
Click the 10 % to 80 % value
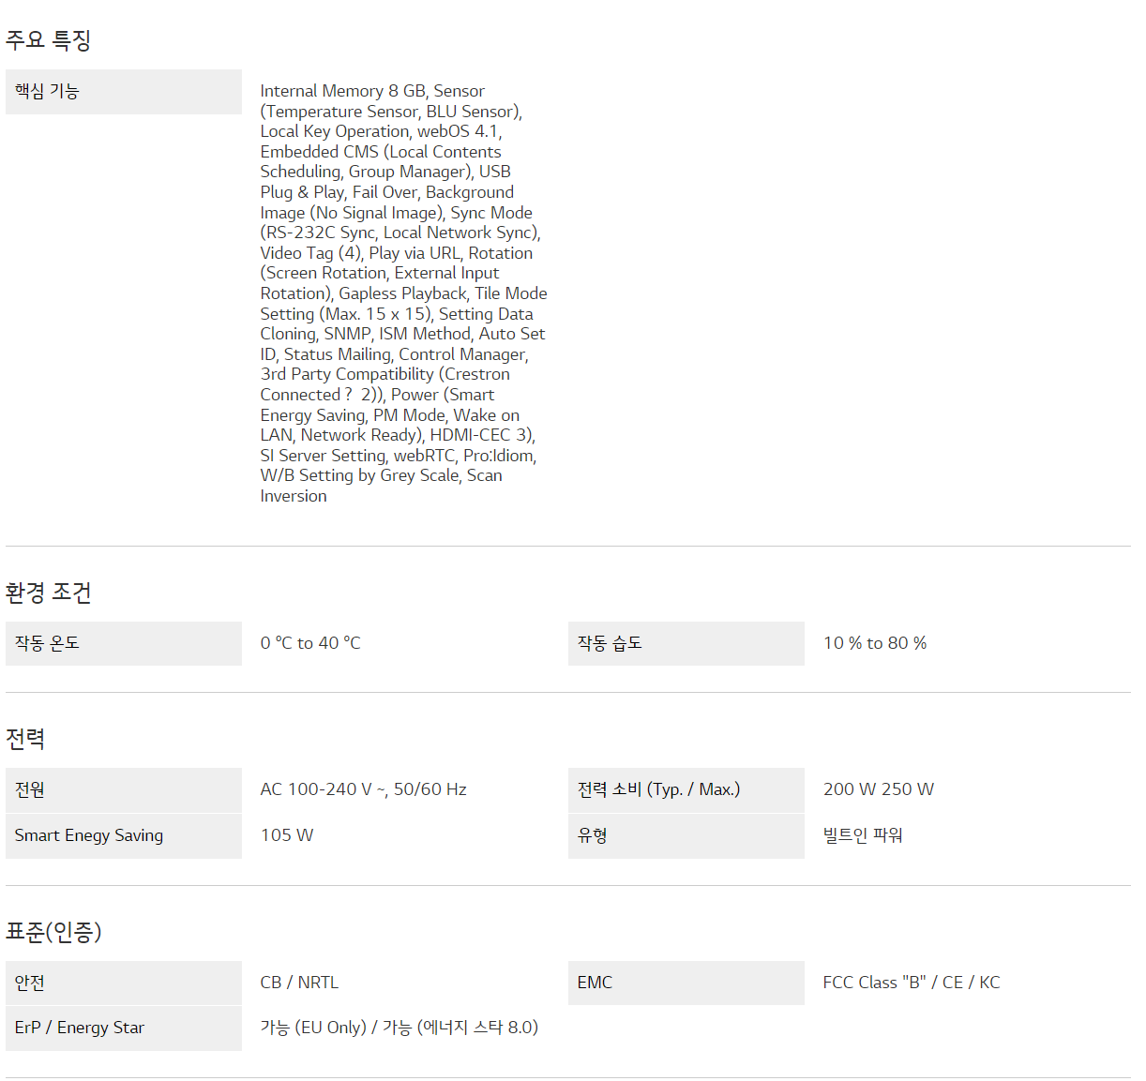[875, 643]
